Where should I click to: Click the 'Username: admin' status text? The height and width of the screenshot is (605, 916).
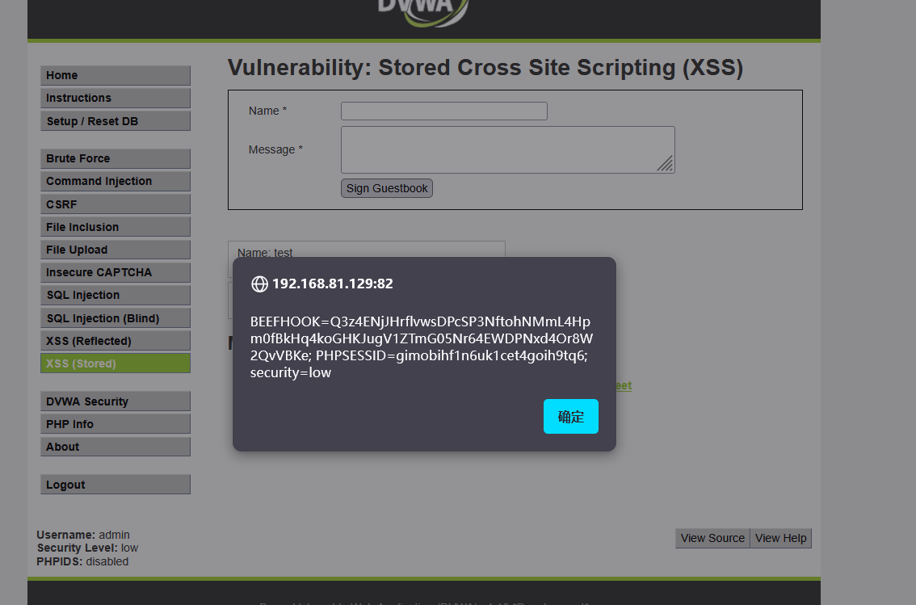(83, 535)
